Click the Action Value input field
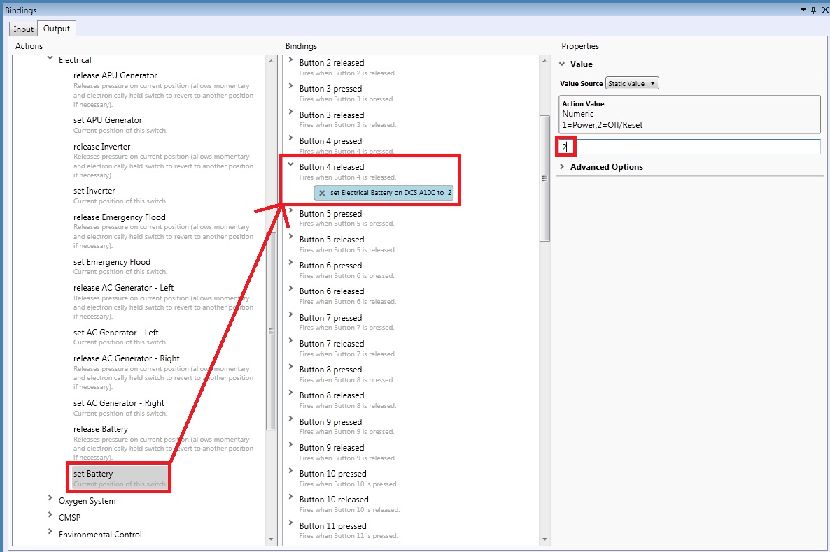Image resolution: width=830 pixels, height=552 pixels. 689,147
